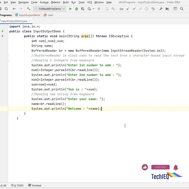Image resolution: width=189 pixels, height=189 pixels.
Task: Place cursor on String name; declaration
Action: coord(42,46)
